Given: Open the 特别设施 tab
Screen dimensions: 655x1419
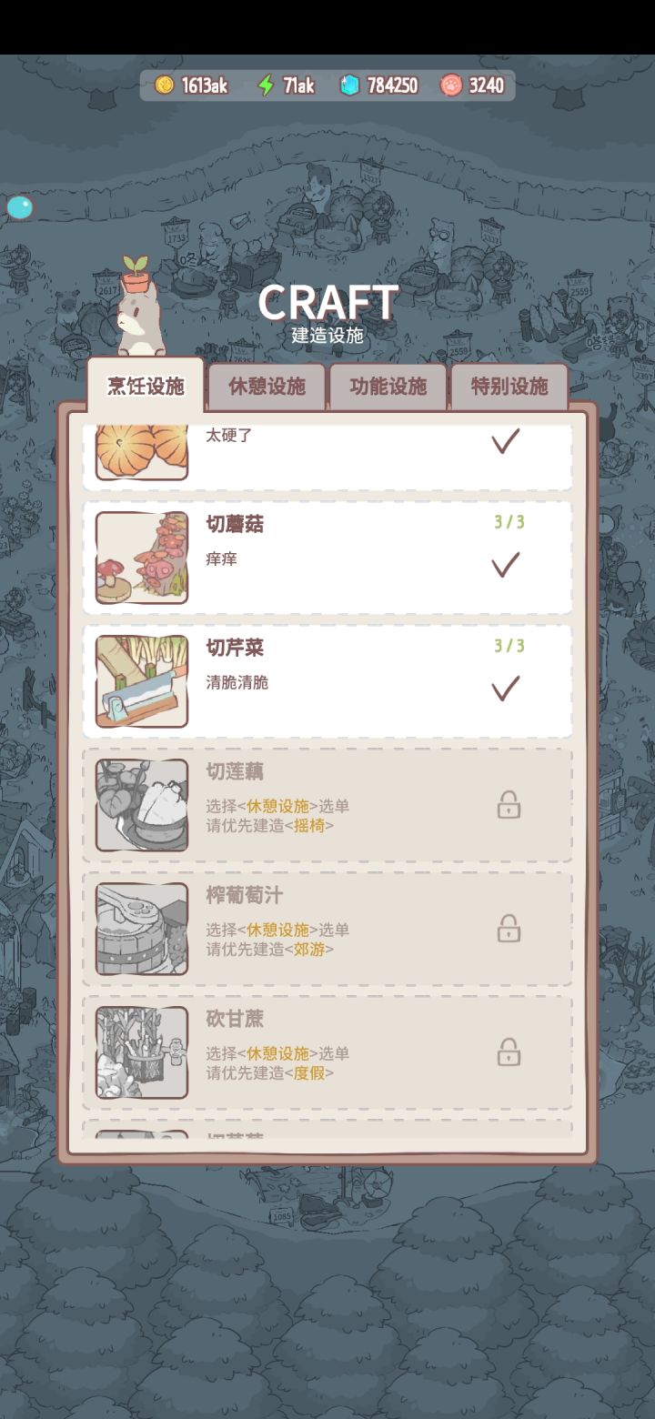Looking at the screenshot, I should [x=509, y=387].
